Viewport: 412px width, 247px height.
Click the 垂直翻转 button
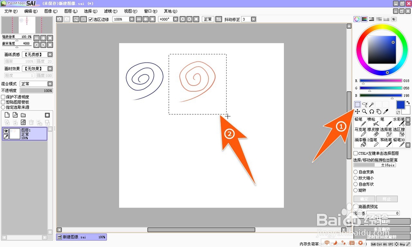coord(382,229)
